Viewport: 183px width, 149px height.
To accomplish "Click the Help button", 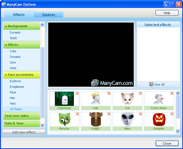I will pos(167,13).
